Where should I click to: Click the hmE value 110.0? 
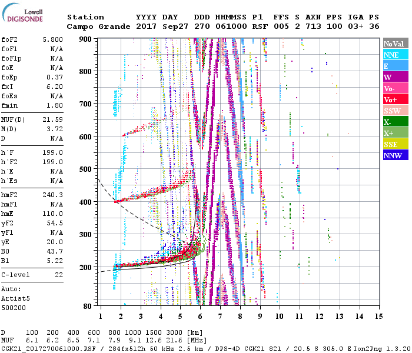pyautogui.click(x=53, y=214)
